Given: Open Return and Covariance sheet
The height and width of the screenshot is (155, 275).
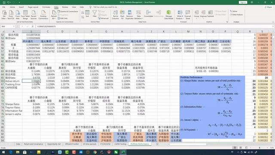Looking at the screenshot, I should [x=34, y=144].
